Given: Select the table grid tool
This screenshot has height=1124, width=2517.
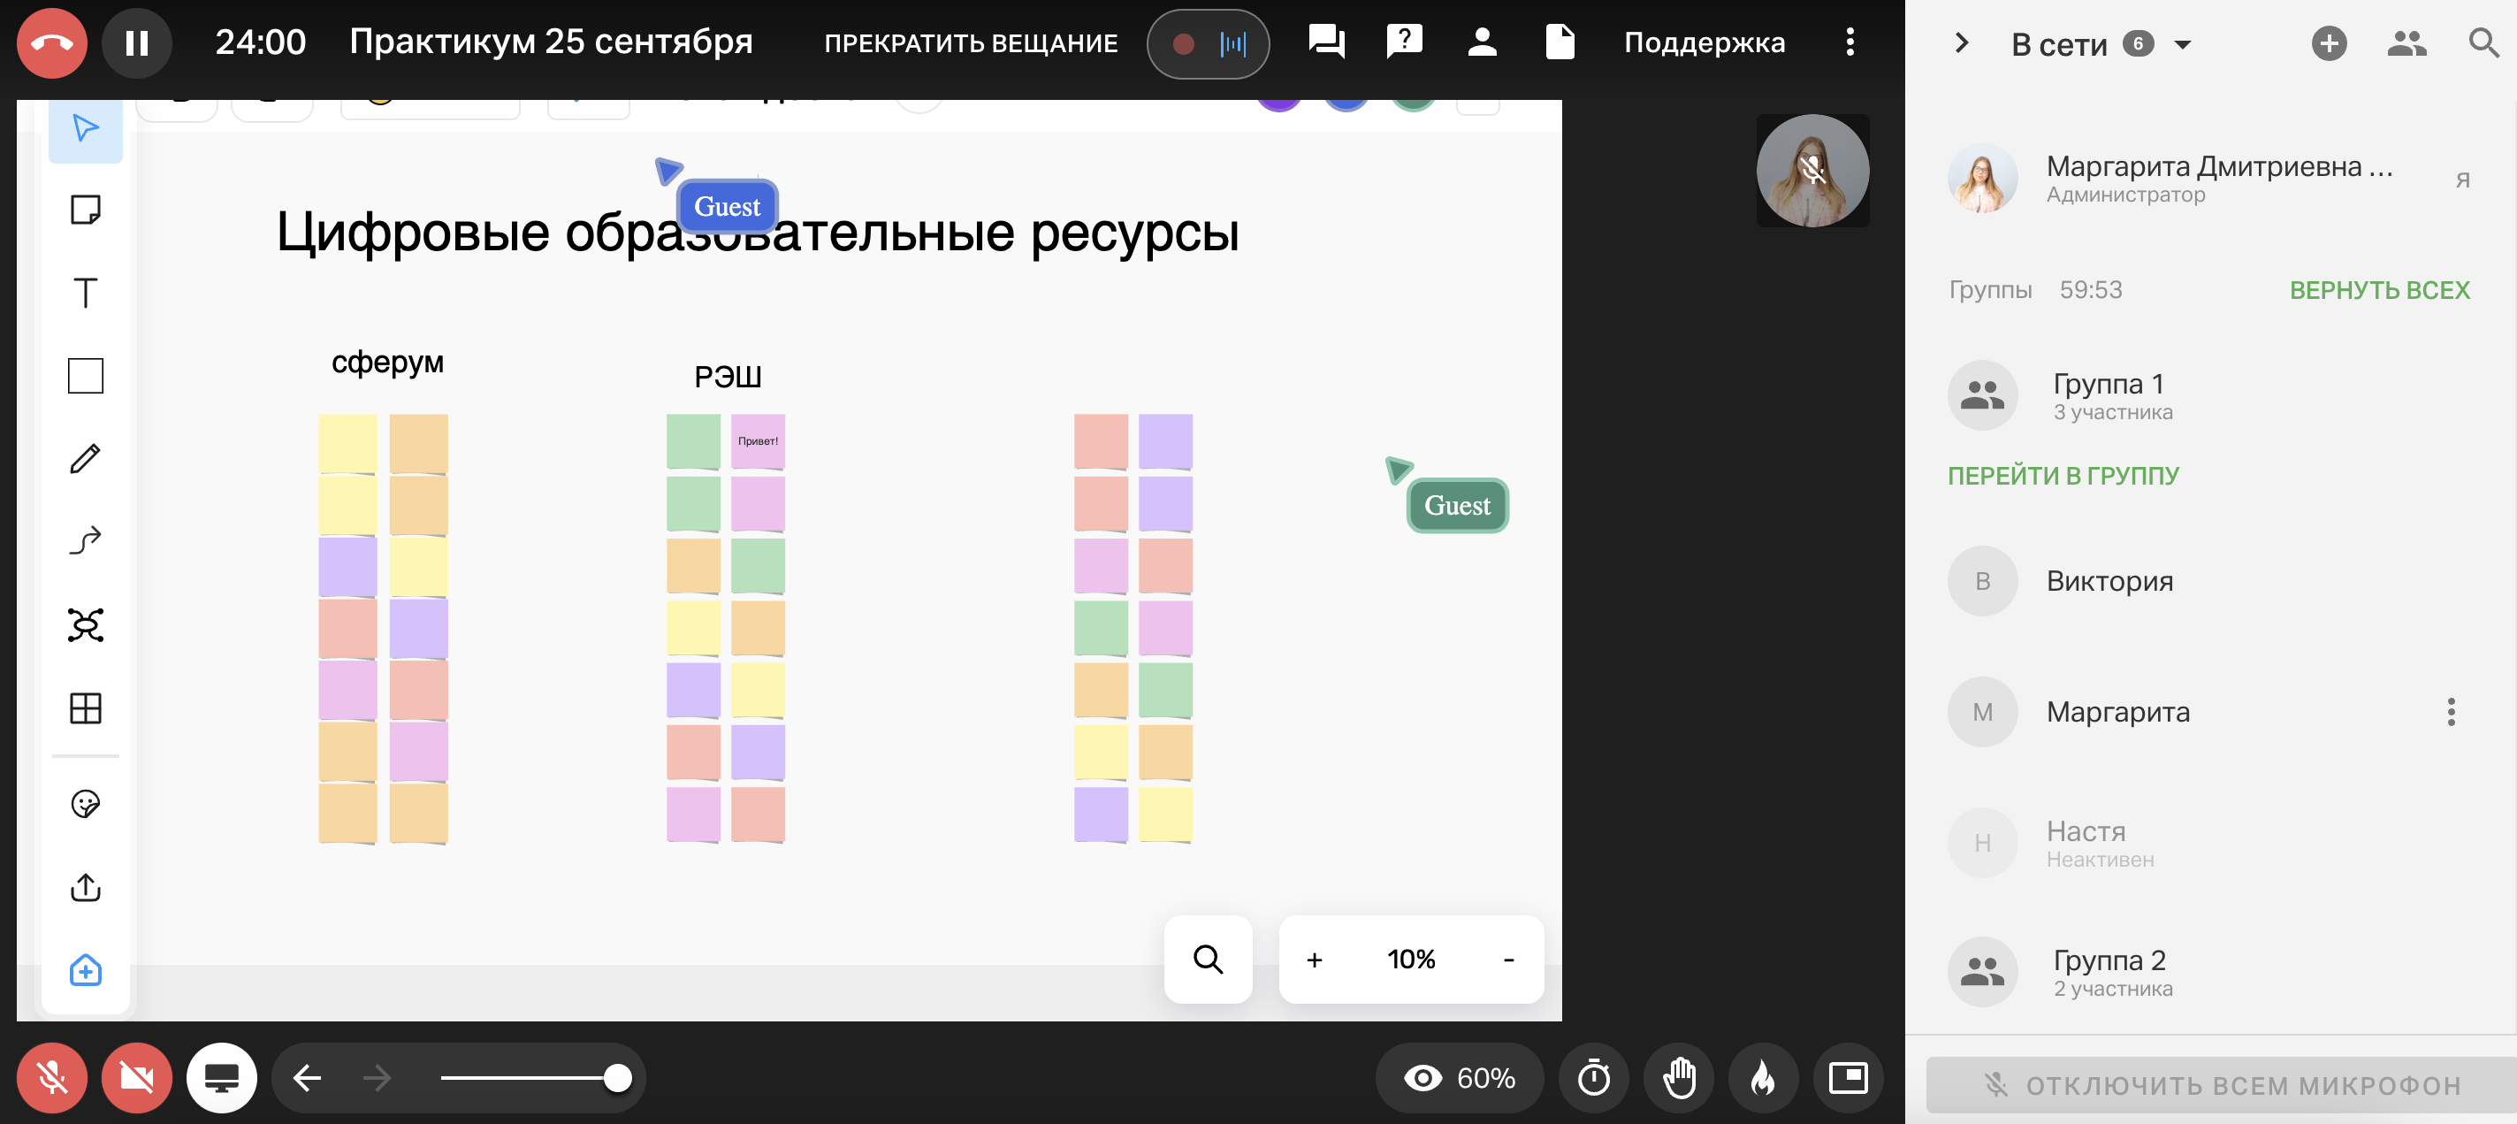Looking at the screenshot, I should [85, 707].
